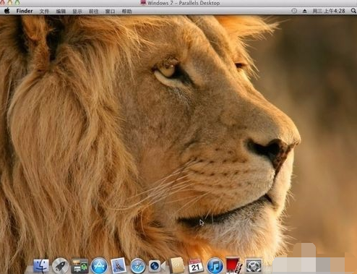Open the 编辑 (Edit) menu
This screenshot has width=357, height=274.
pyautogui.click(x=61, y=12)
